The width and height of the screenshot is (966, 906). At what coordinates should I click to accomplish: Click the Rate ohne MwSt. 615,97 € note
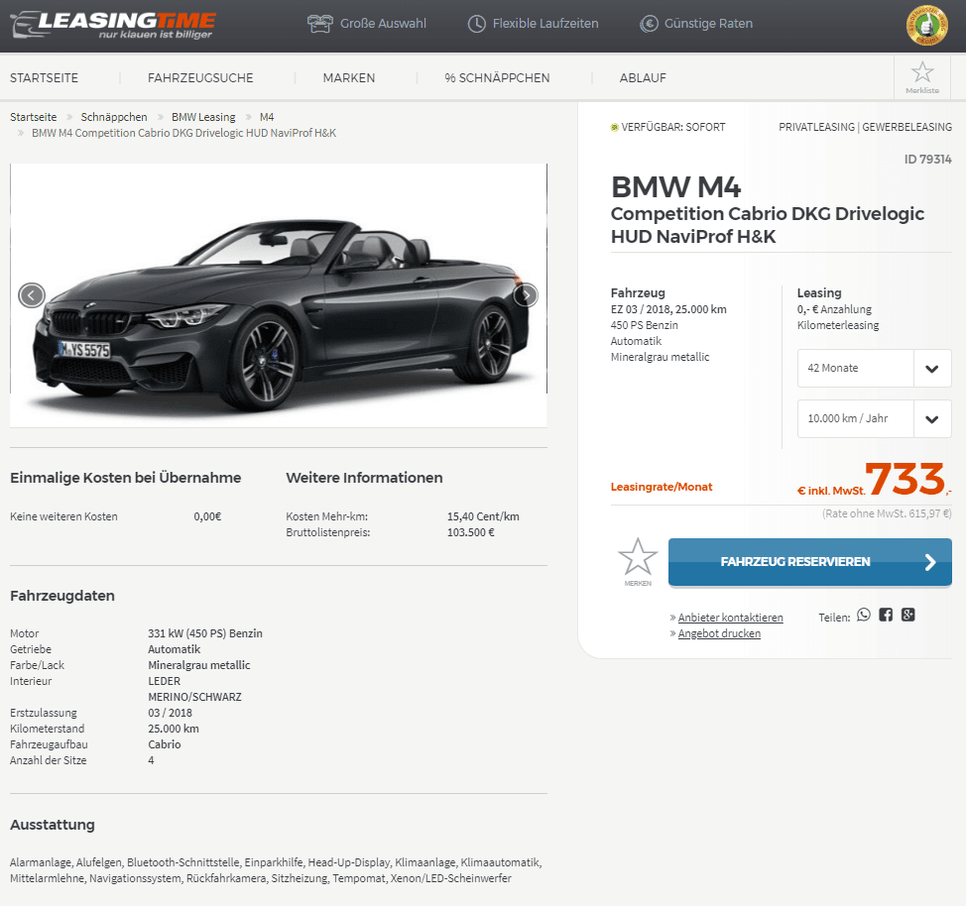pos(887,513)
